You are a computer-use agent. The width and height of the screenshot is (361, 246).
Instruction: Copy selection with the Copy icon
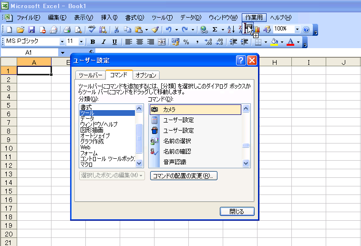[x=127, y=30]
